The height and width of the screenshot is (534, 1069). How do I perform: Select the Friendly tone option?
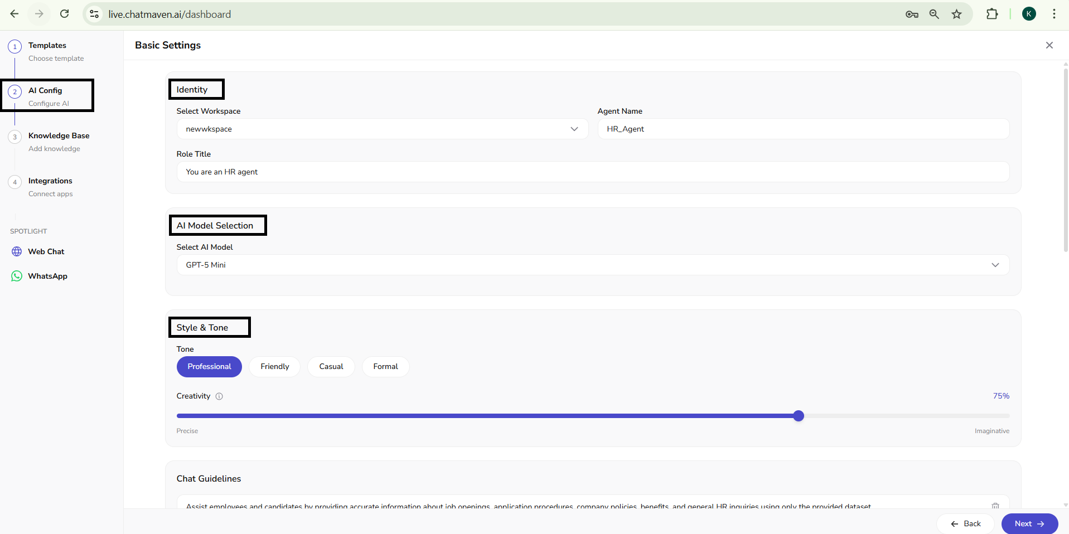(274, 367)
